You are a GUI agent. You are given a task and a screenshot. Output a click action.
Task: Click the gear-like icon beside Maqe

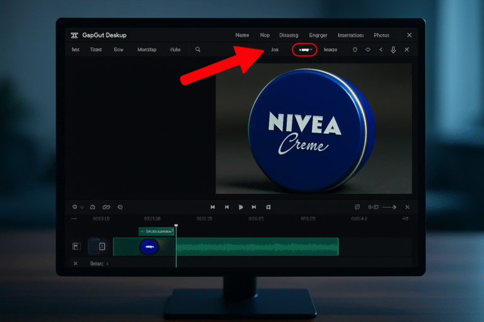click(355, 49)
